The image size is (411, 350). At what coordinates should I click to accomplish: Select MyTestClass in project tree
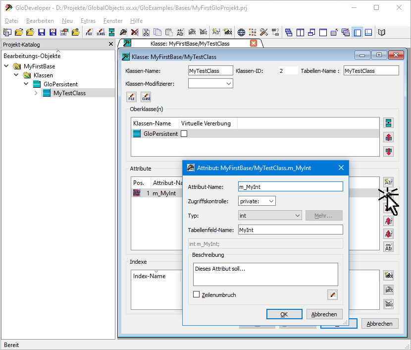pyautogui.click(x=69, y=93)
